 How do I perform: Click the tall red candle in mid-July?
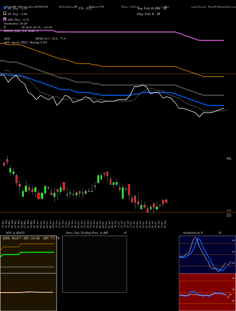coord(129,189)
